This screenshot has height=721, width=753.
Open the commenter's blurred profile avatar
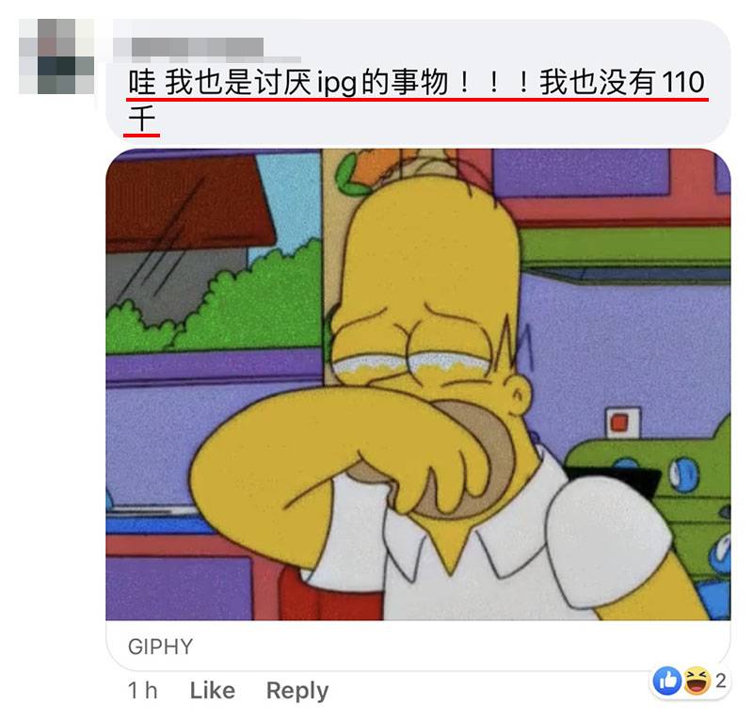point(56,56)
